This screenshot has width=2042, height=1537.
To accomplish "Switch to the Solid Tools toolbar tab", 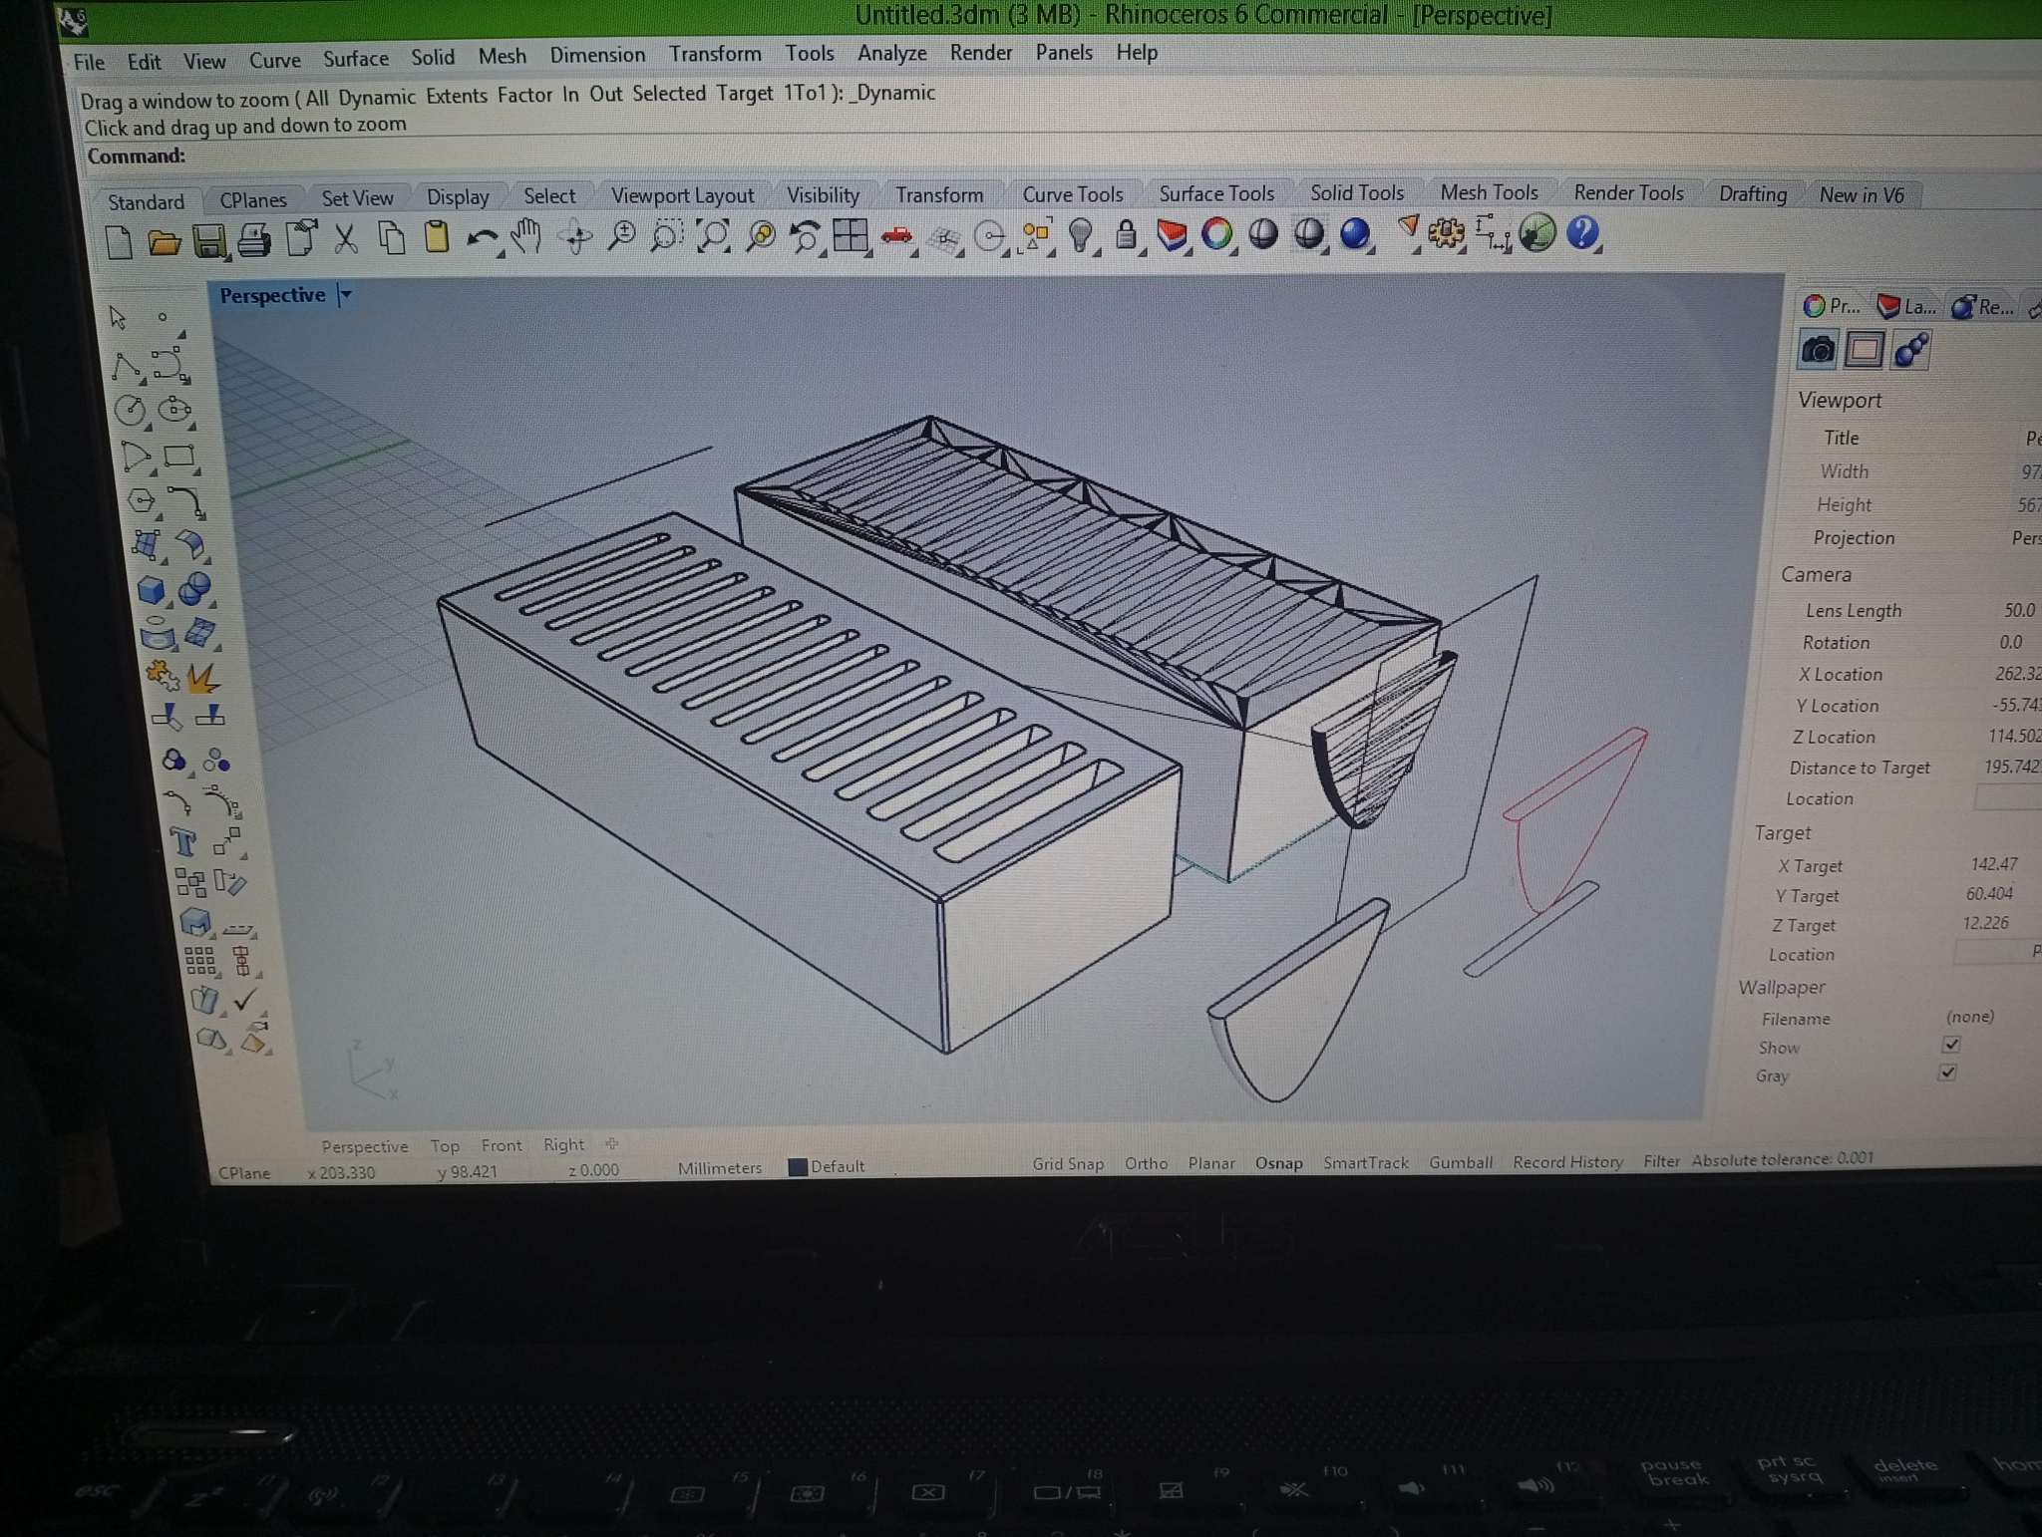I will click(1356, 193).
